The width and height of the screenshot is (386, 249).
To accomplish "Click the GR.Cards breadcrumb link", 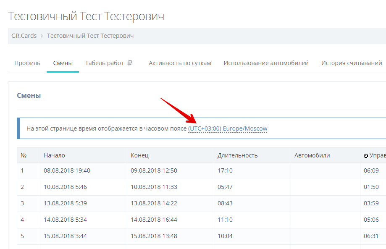I will pyautogui.click(x=24, y=36).
